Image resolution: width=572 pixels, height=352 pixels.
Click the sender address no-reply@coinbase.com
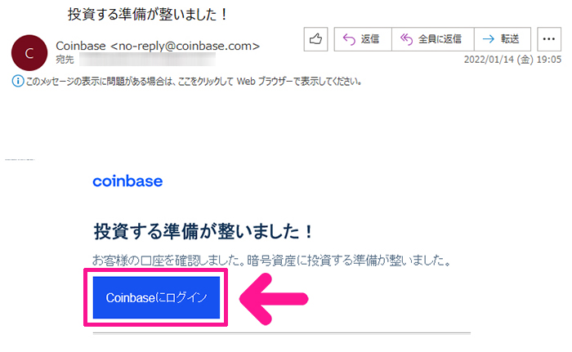tap(185, 46)
